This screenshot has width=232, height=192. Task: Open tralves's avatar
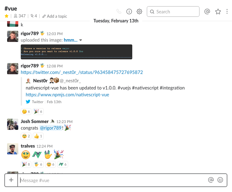tap(13, 149)
